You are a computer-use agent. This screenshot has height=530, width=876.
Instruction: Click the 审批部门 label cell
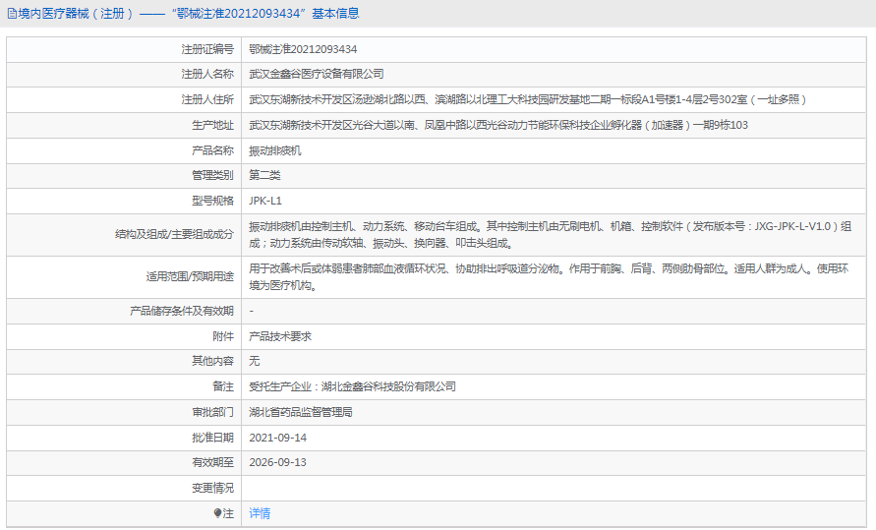click(124, 412)
